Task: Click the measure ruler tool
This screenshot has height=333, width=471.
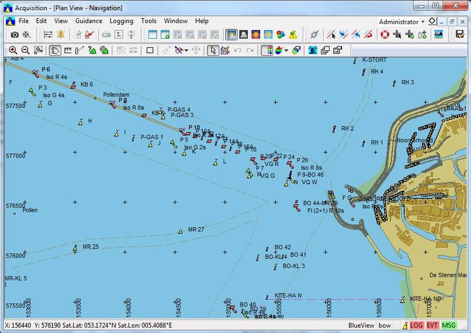Action: coord(68,50)
